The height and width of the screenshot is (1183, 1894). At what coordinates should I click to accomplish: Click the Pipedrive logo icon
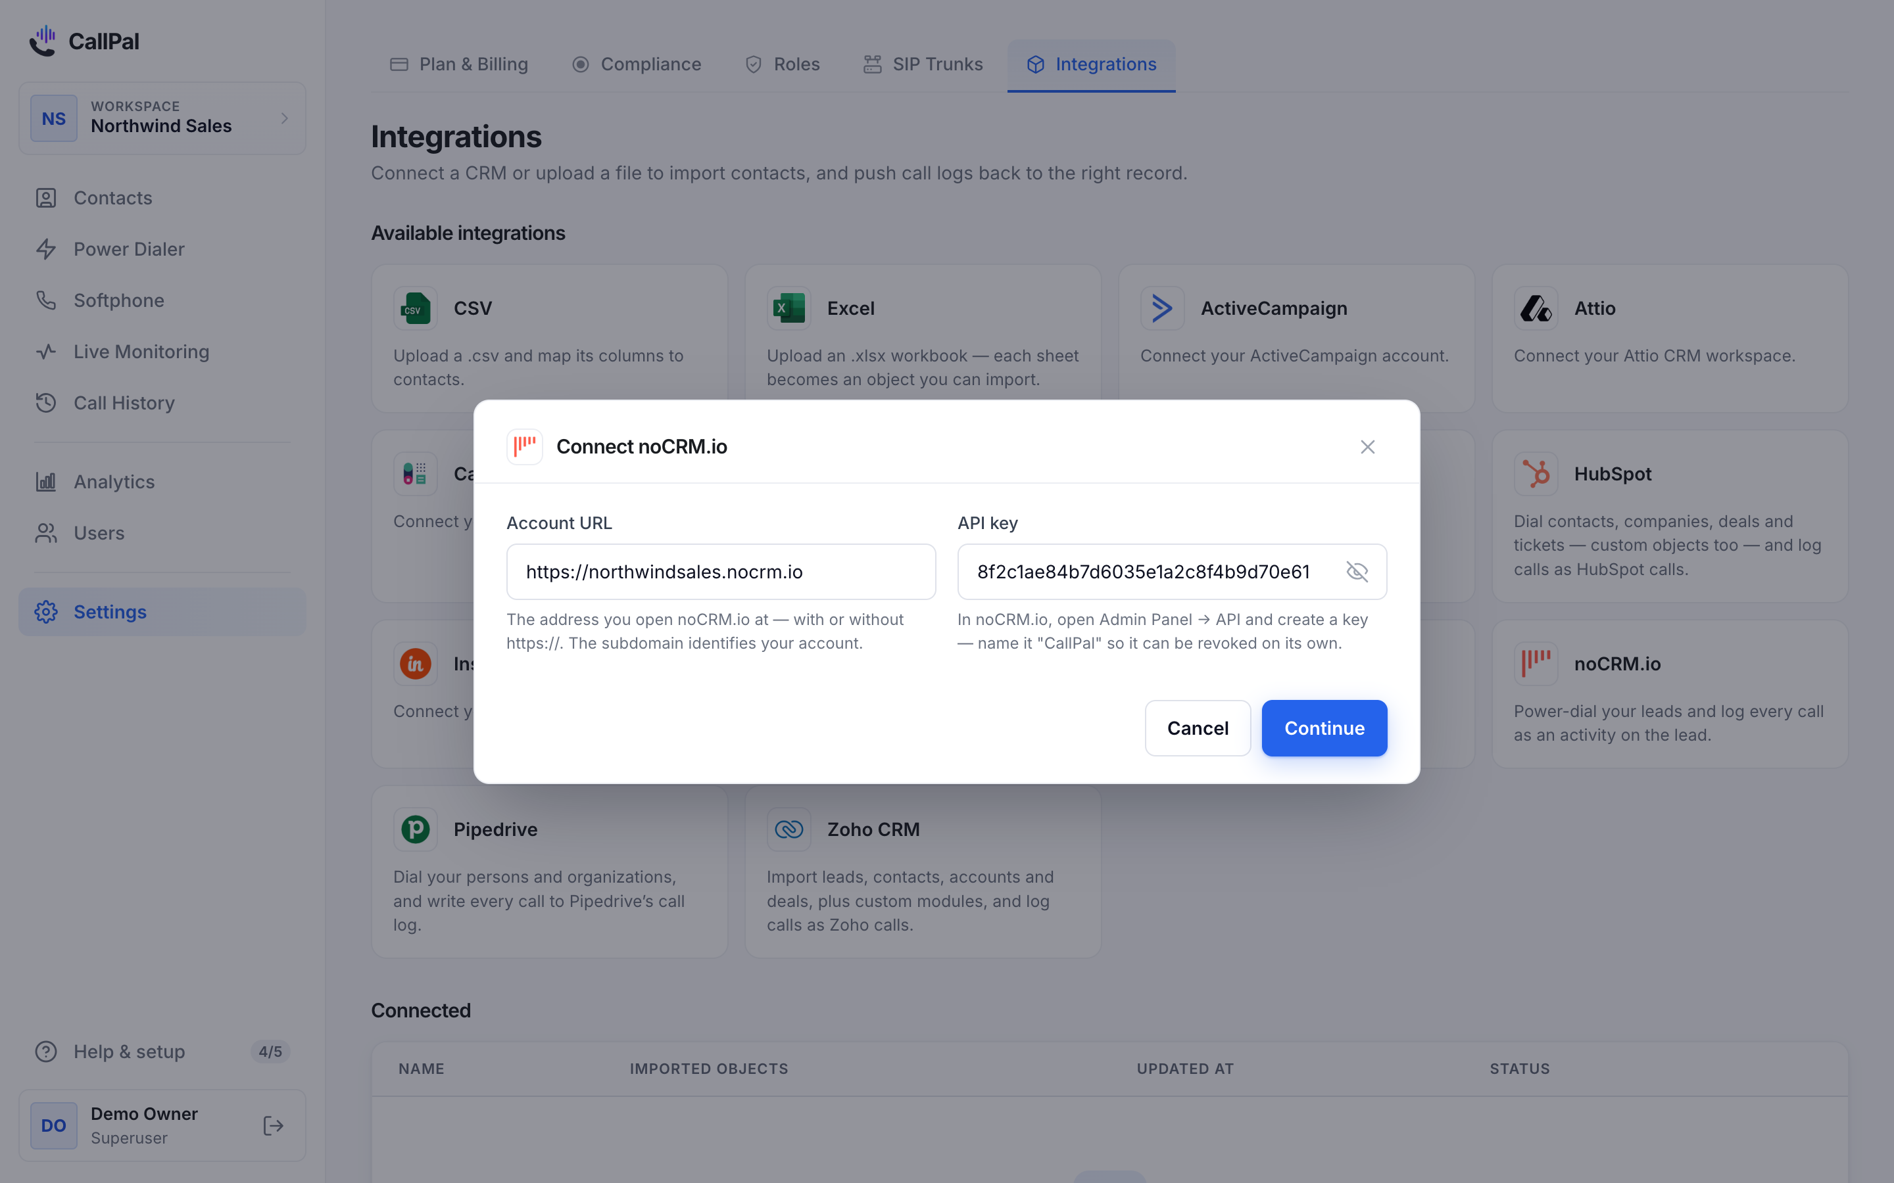click(416, 829)
